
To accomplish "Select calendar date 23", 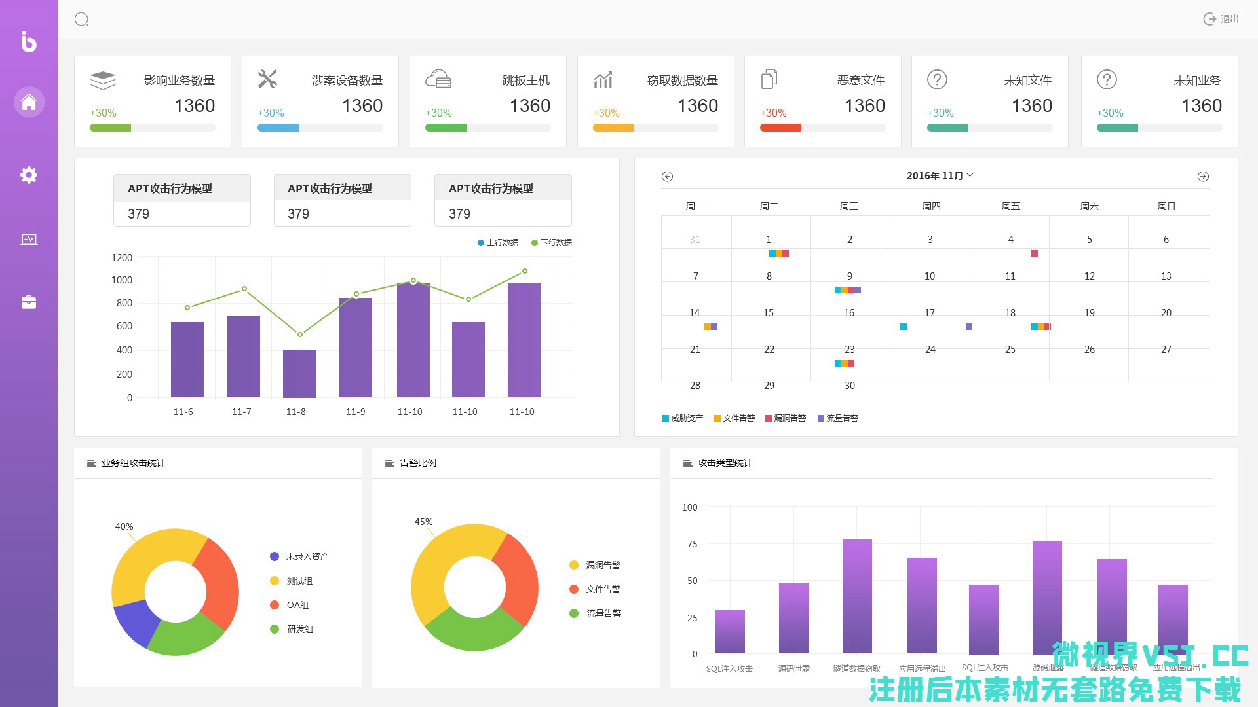I will (x=849, y=350).
